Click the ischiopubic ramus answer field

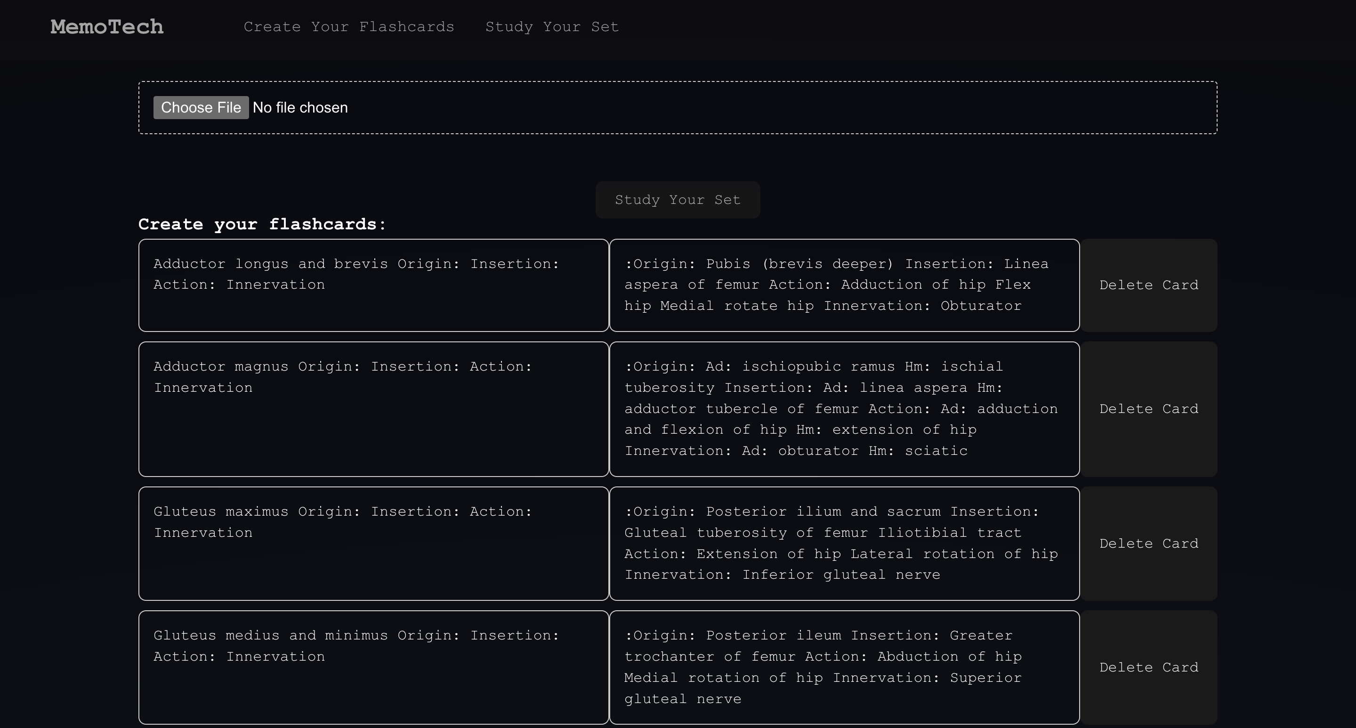(844, 409)
